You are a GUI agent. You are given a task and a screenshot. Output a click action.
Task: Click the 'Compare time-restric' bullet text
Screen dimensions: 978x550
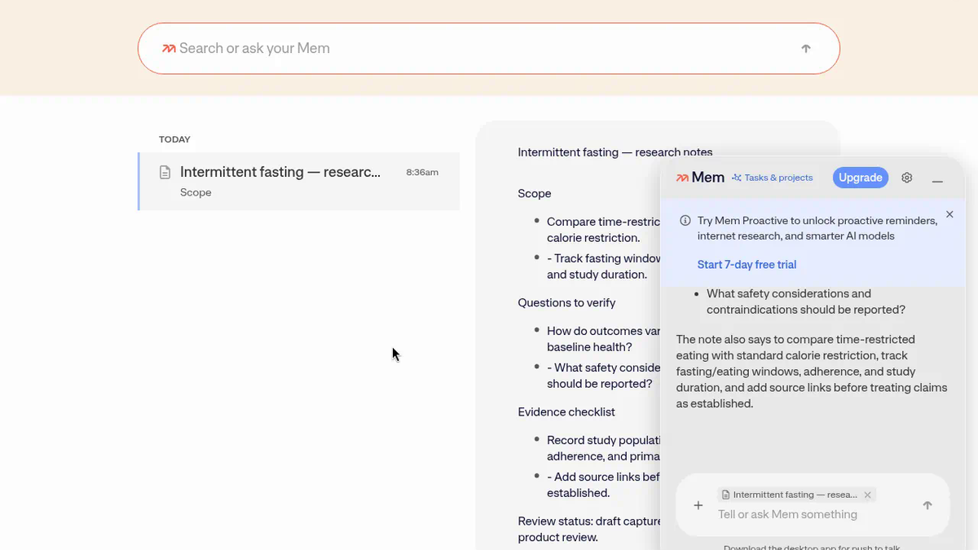pos(603,230)
